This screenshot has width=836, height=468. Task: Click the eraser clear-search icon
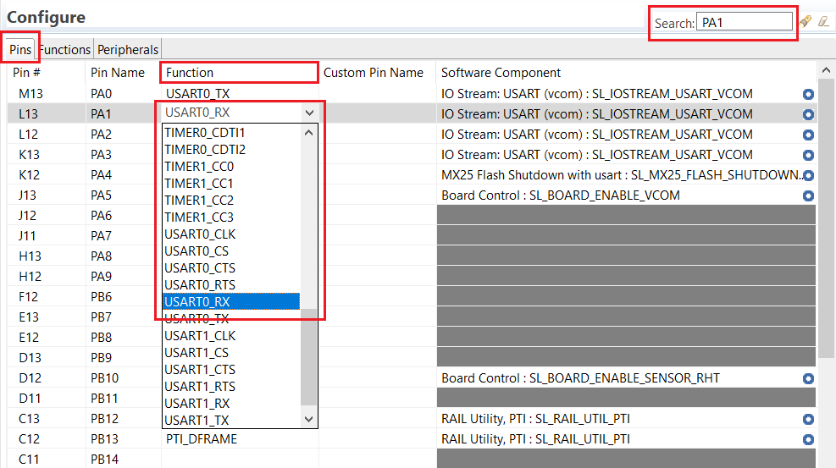coord(824,21)
